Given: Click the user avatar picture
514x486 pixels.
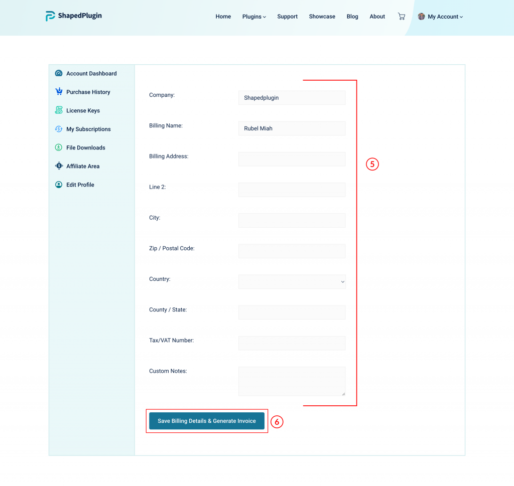Looking at the screenshot, I should [421, 17].
